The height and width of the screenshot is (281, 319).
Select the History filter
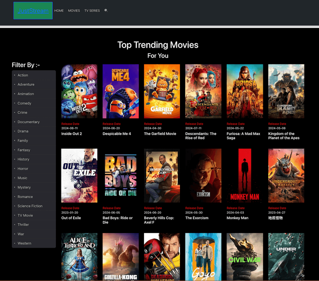coord(34,159)
